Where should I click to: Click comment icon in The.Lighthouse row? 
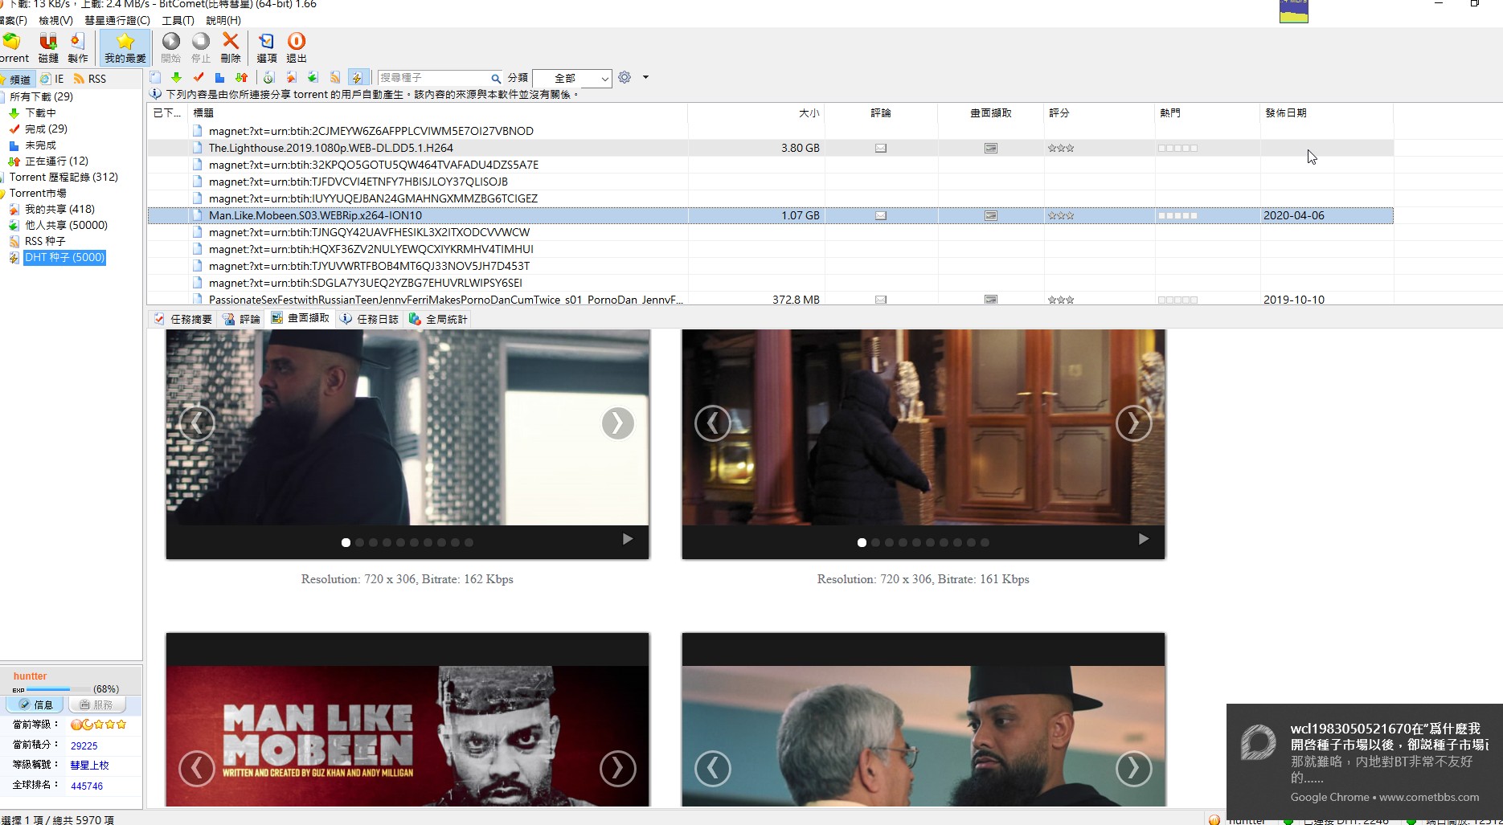tap(881, 148)
